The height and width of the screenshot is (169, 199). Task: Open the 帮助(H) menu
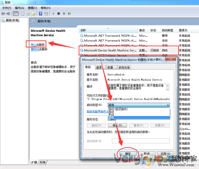[x=45, y=8]
